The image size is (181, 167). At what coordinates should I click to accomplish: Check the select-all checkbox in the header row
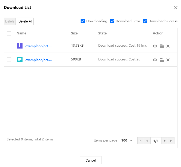click(x=9, y=34)
